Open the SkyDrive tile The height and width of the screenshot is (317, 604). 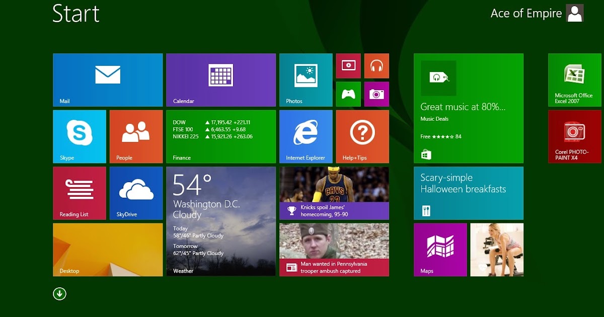tap(136, 193)
